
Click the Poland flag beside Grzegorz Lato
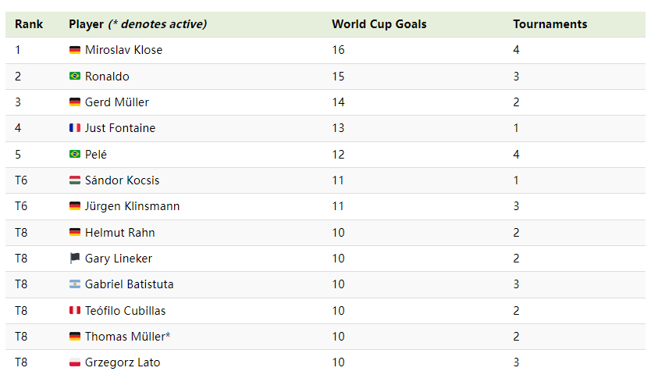(x=75, y=362)
